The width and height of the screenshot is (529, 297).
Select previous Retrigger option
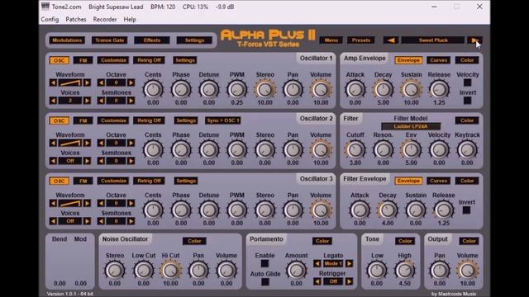pos(317,281)
